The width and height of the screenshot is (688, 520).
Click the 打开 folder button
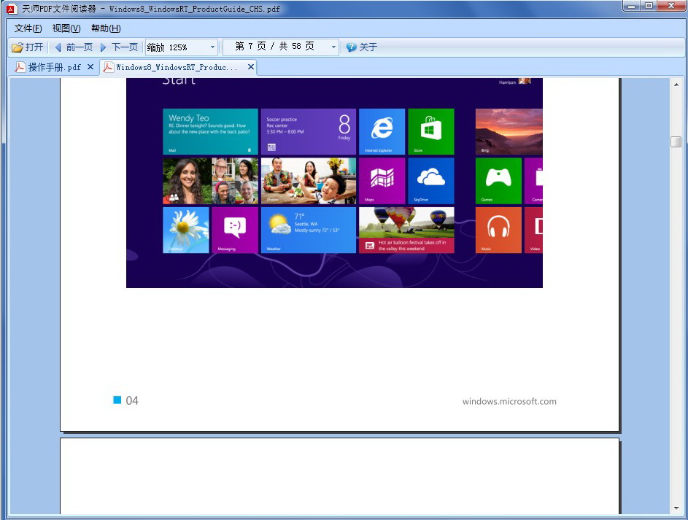pos(28,47)
